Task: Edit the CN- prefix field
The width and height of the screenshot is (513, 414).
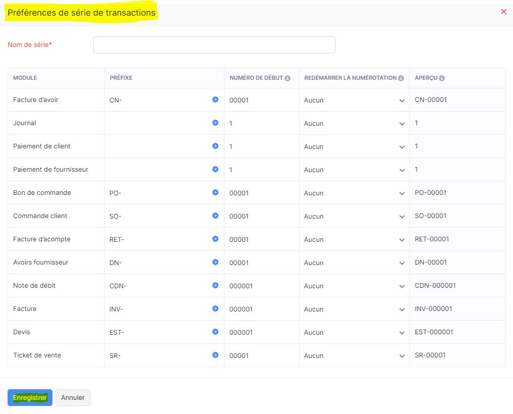Action: [x=159, y=100]
